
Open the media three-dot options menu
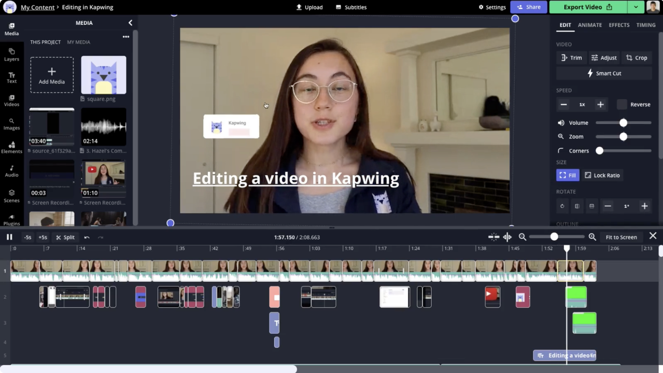pos(125,37)
